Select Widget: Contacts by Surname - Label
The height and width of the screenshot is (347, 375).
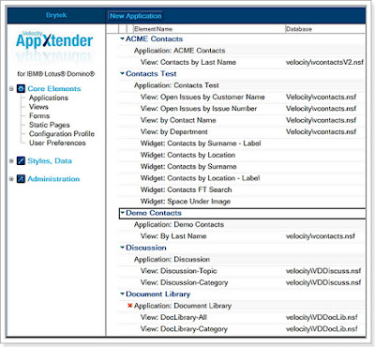(242, 143)
